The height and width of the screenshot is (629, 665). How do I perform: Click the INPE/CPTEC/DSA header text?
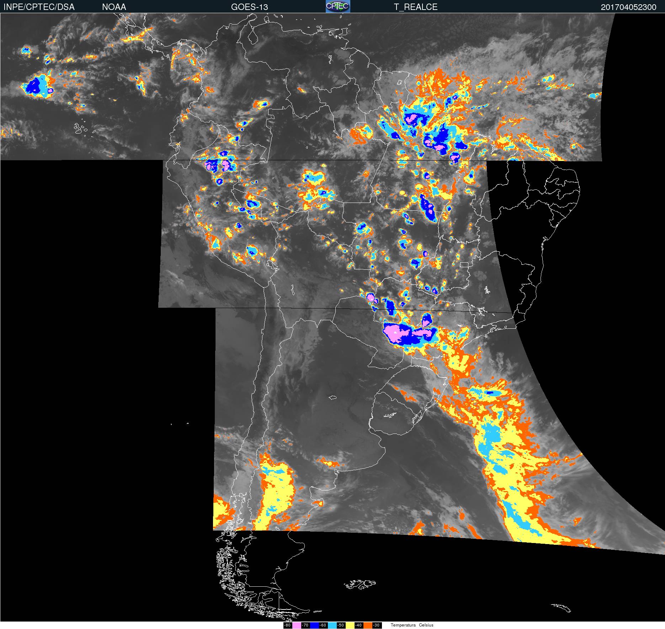[x=39, y=7]
